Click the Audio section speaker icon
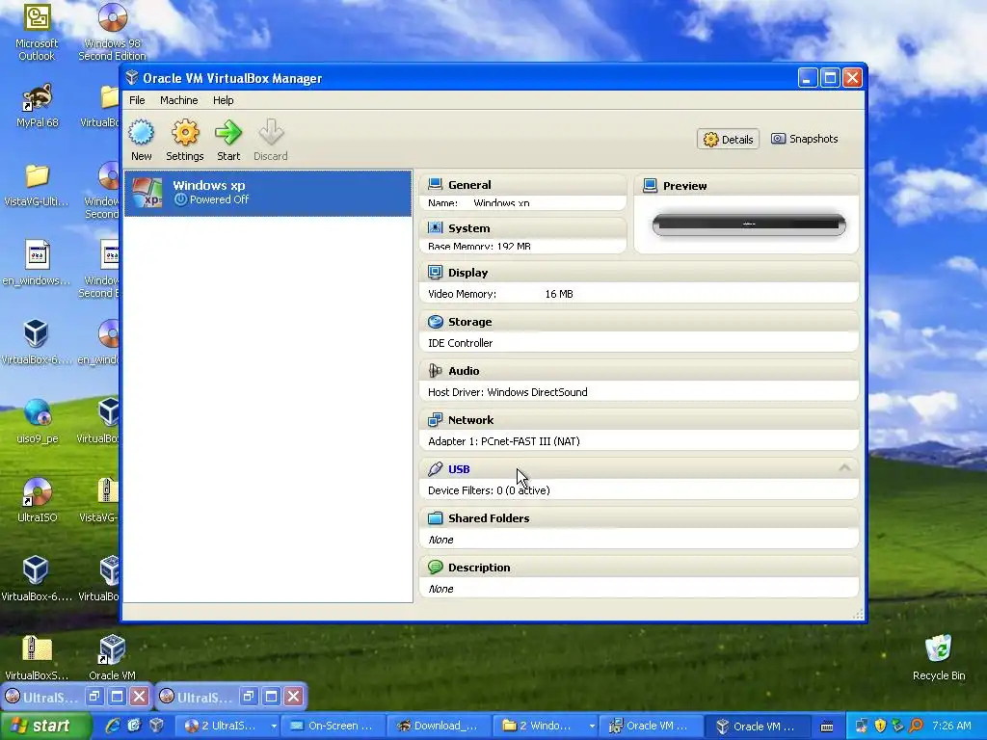This screenshot has width=987, height=740. [x=435, y=371]
